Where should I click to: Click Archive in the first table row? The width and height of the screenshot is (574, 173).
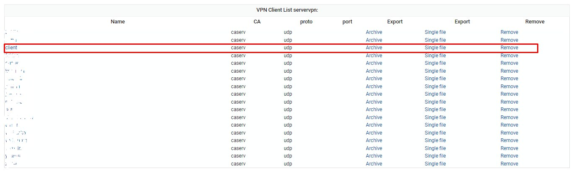click(x=374, y=32)
